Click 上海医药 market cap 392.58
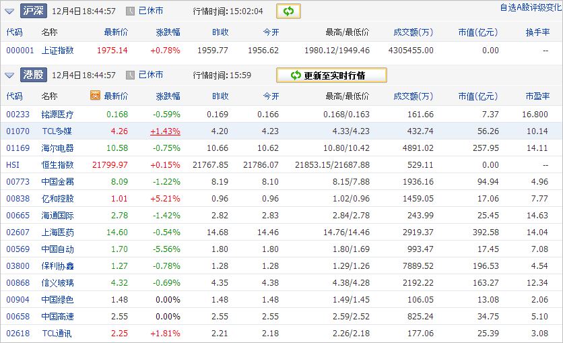Viewport: 563px width, 343px height. point(486,232)
